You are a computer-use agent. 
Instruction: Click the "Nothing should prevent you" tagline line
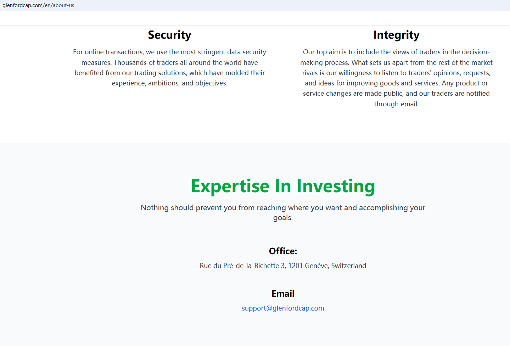(x=283, y=208)
